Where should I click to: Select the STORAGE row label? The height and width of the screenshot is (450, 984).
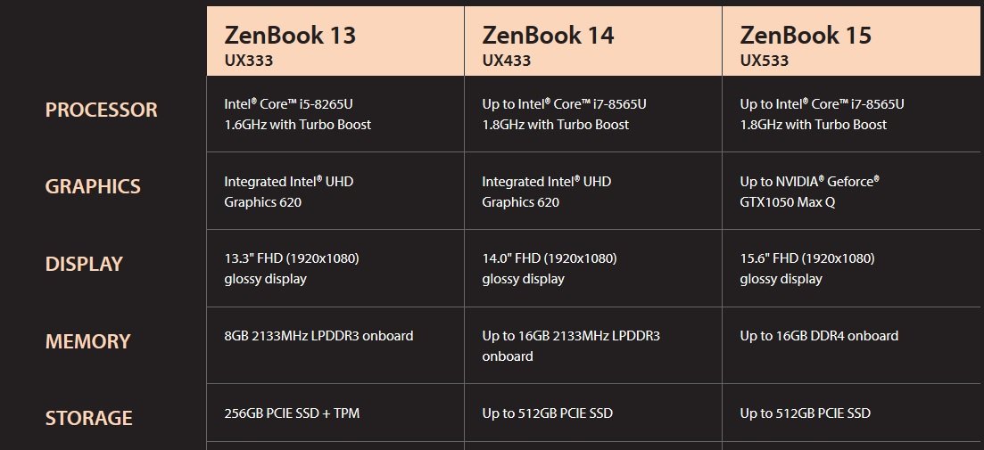click(88, 418)
